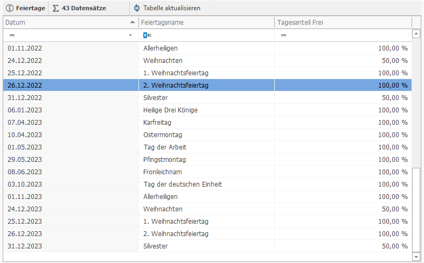Viewport: 424px width, 263px height.
Task: Select the 07.04.2023 date cell
Action: (71, 122)
